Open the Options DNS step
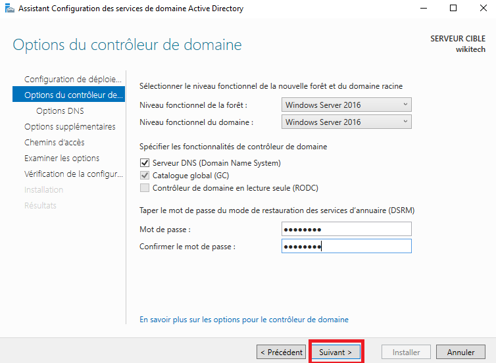Viewport: 496px width, 363px height. [x=60, y=111]
